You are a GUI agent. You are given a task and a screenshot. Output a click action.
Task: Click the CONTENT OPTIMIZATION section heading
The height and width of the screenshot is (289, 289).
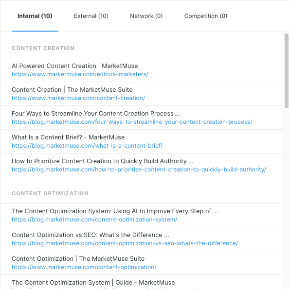click(x=50, y=193)
